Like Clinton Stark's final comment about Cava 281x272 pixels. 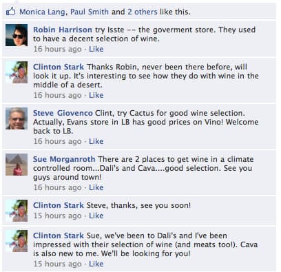96,264
